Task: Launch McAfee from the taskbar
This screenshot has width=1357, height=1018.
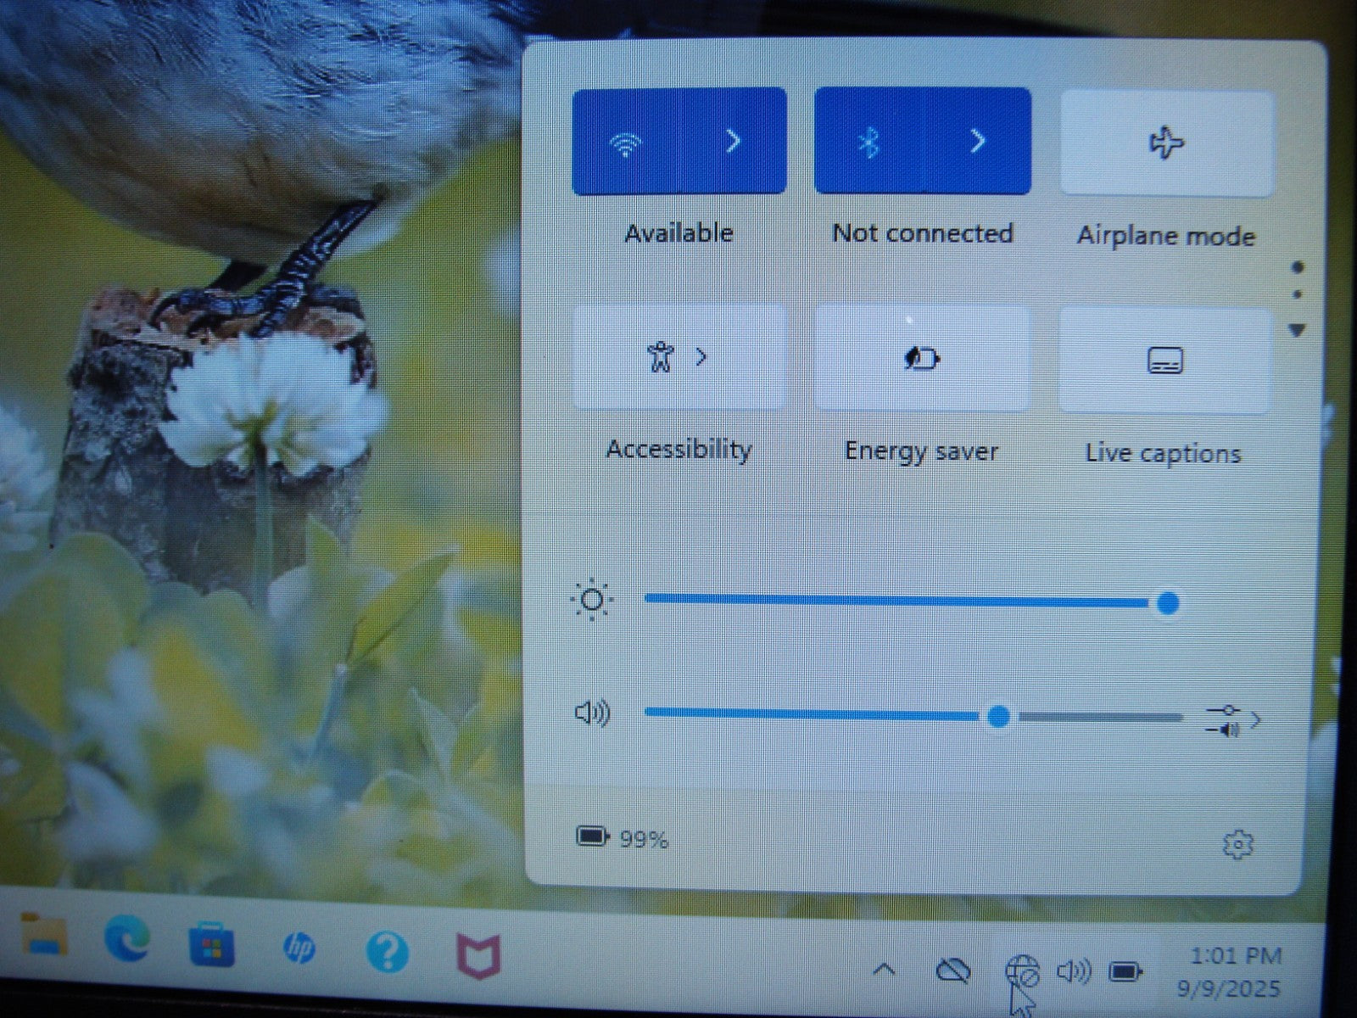Action: click(x=479, y=956)
